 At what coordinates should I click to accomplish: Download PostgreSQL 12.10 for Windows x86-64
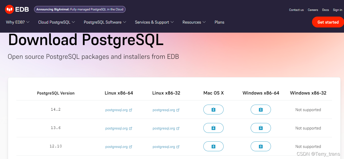pyautogui.click(x=261, y=146)
